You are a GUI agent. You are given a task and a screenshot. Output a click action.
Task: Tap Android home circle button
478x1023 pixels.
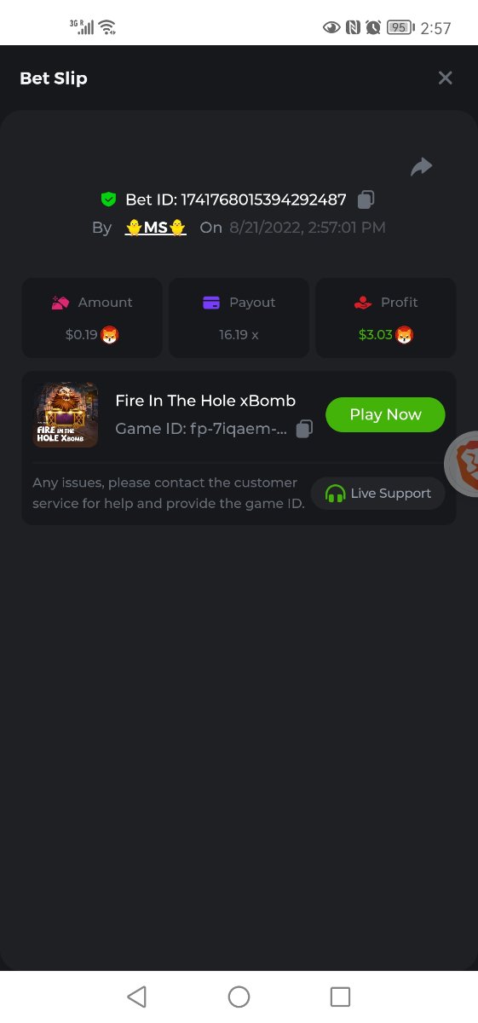(x=239, y=997)
